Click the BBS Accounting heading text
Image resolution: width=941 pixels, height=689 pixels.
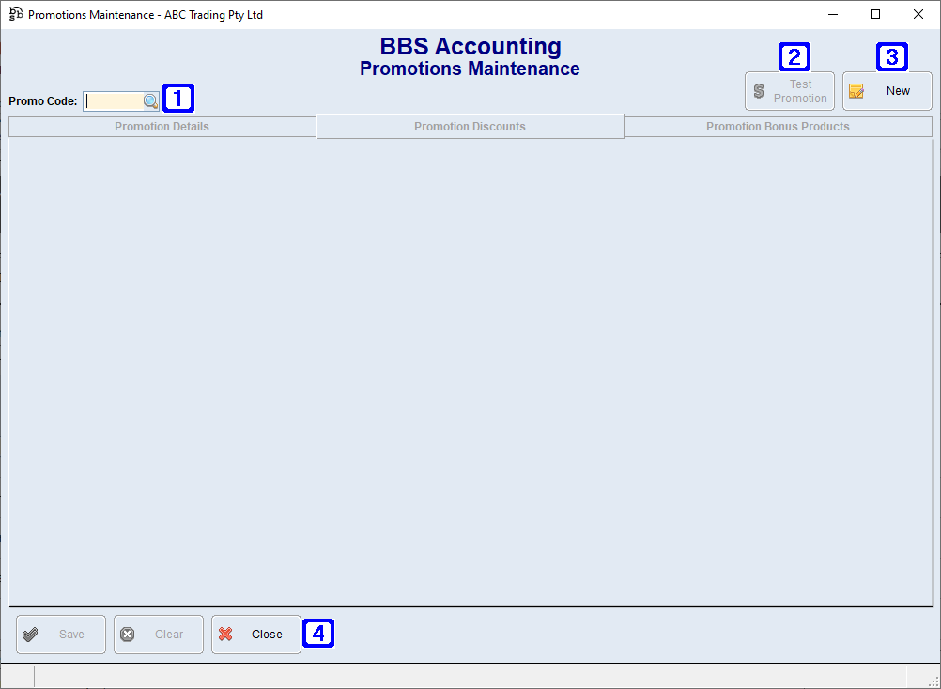[x=470, y=47]
